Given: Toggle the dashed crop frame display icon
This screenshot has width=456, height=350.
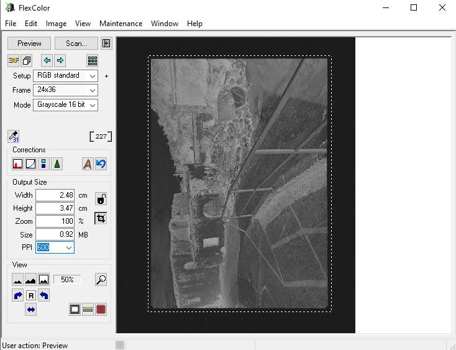Looking at the screenshot, I should click(x=75, y=310).
